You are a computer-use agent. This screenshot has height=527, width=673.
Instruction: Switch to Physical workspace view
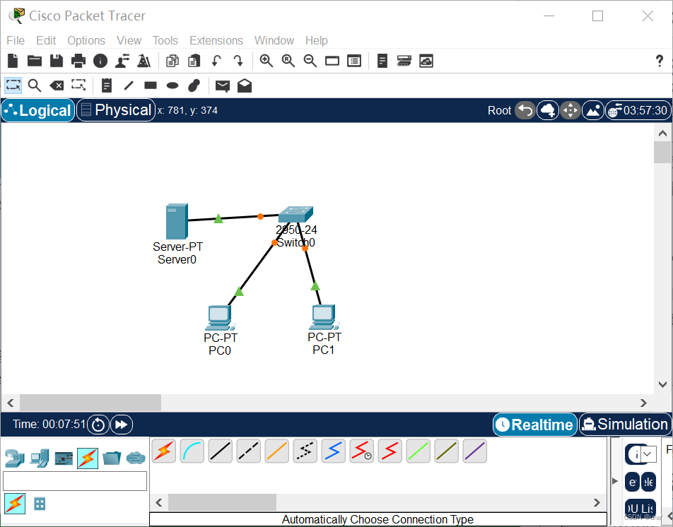116,110
